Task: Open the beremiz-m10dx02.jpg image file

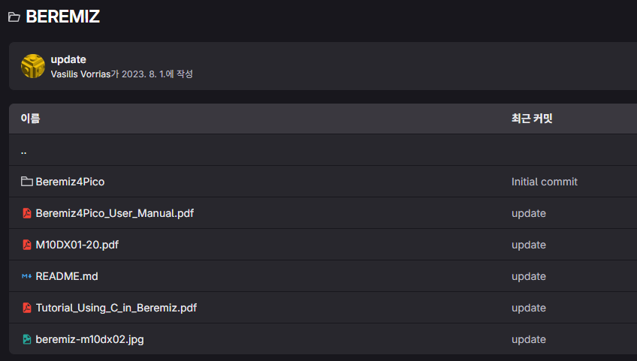Action: tap(89, 339)
